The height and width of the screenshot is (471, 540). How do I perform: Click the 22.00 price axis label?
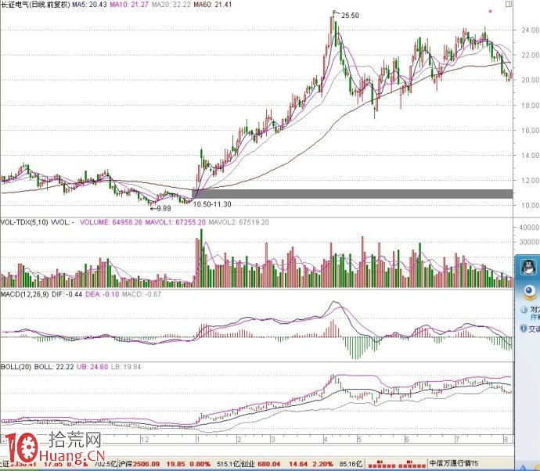coord(530,55)
